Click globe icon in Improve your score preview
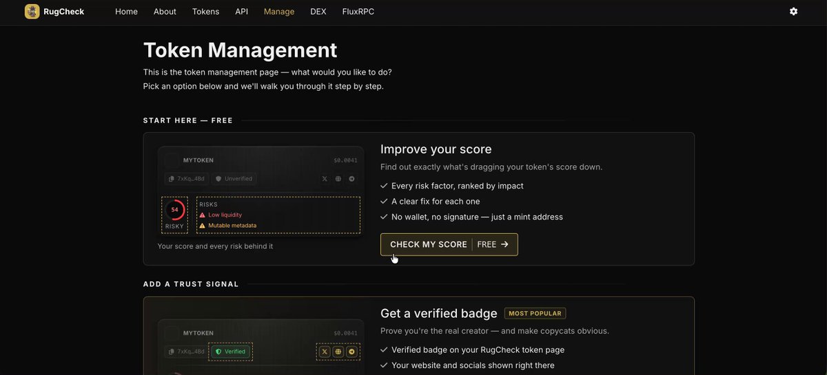 coord(338,179)
